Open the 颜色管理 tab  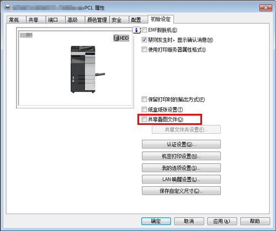(x=97, y=19)
